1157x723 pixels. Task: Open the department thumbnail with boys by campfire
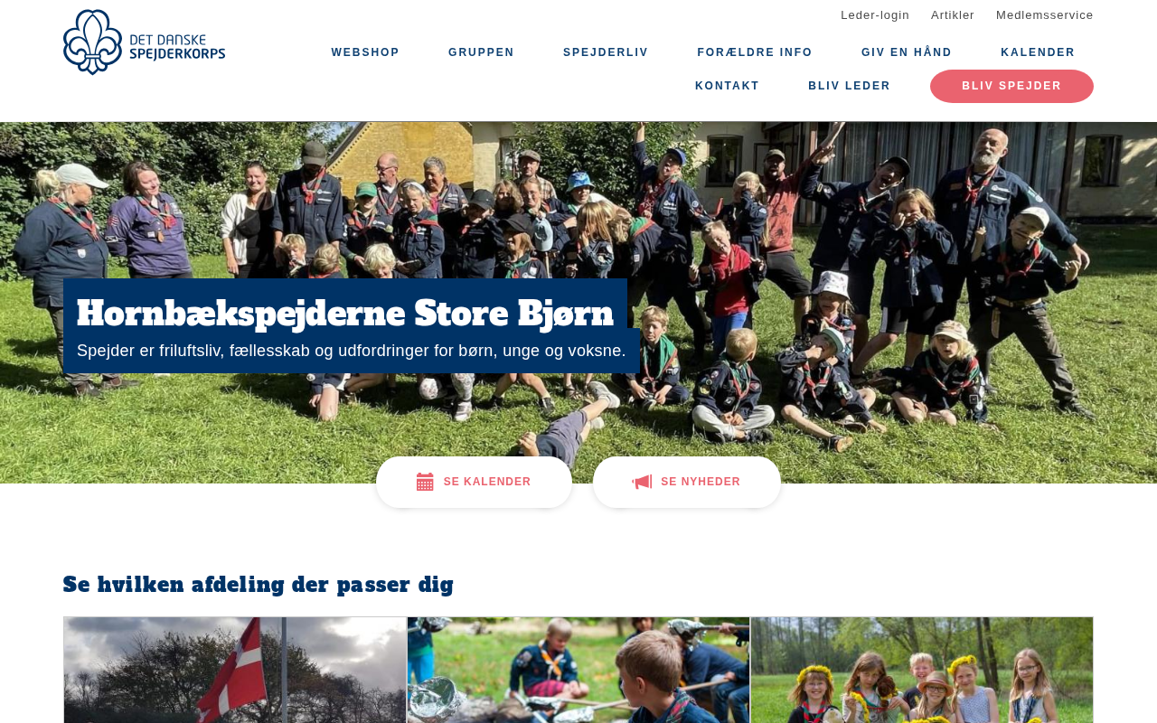(578, 670)
